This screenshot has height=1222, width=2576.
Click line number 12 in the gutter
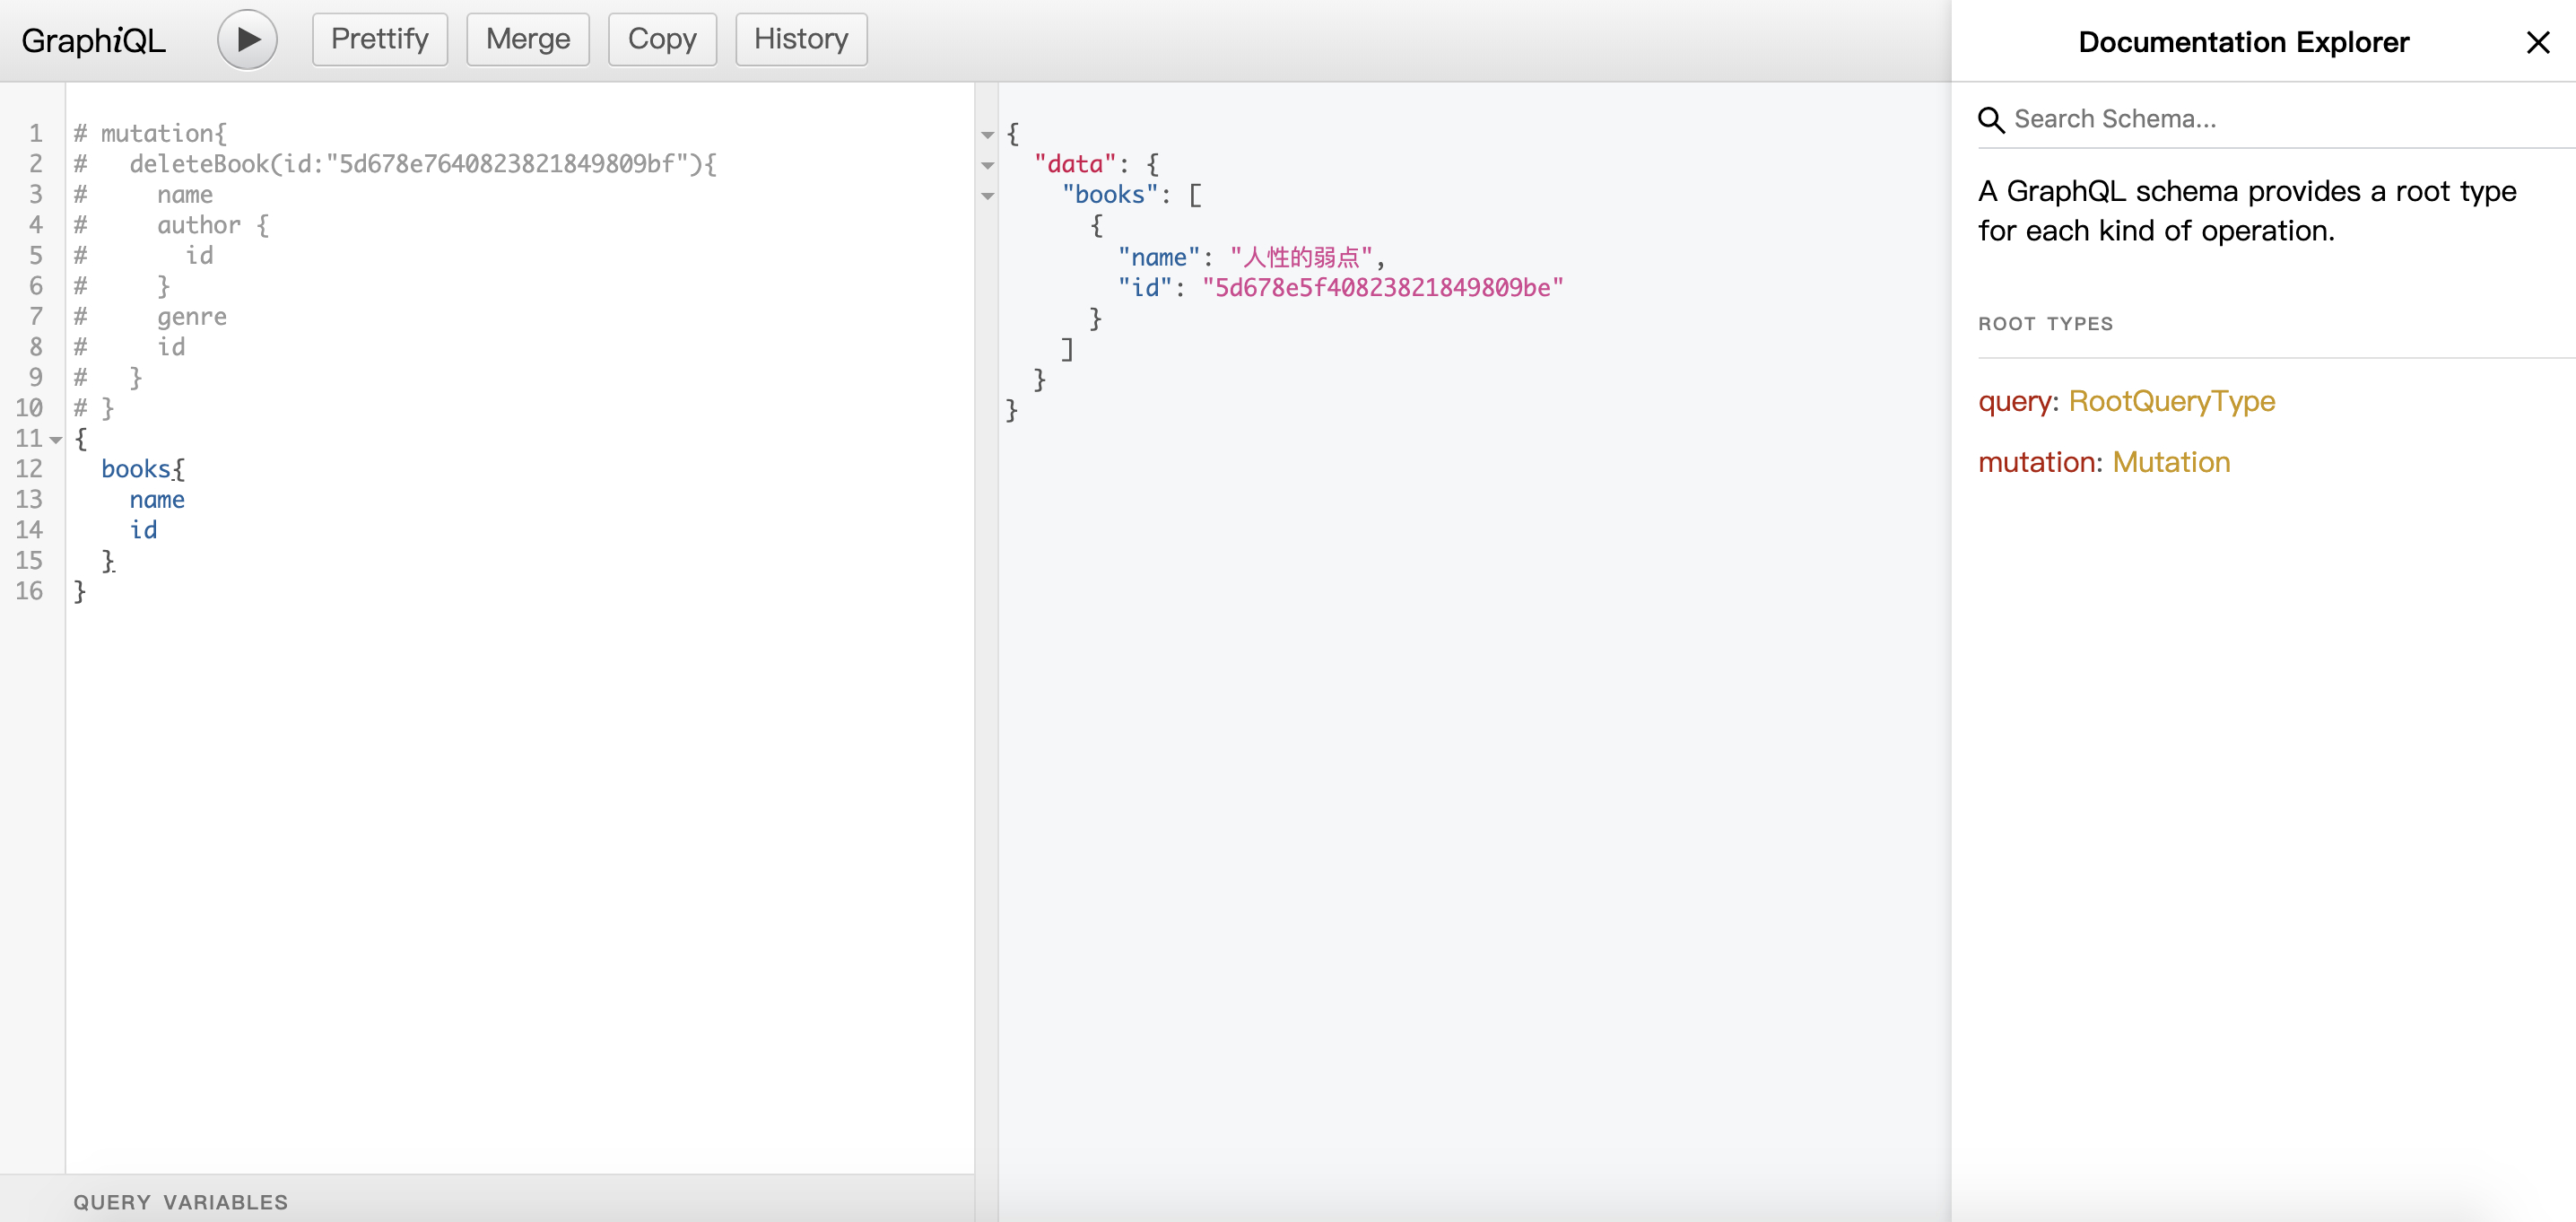point(29,469)
